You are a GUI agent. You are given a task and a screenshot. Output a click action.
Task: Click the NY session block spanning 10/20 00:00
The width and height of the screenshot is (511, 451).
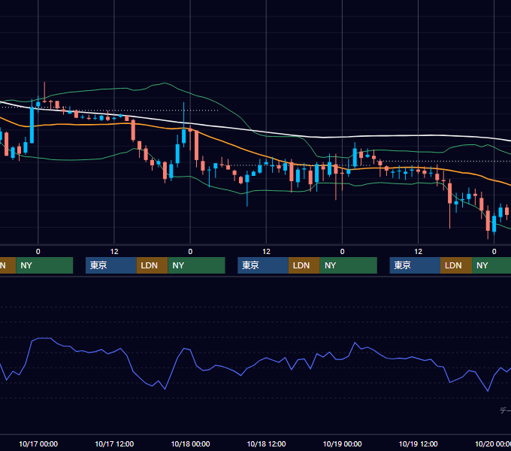491,265
